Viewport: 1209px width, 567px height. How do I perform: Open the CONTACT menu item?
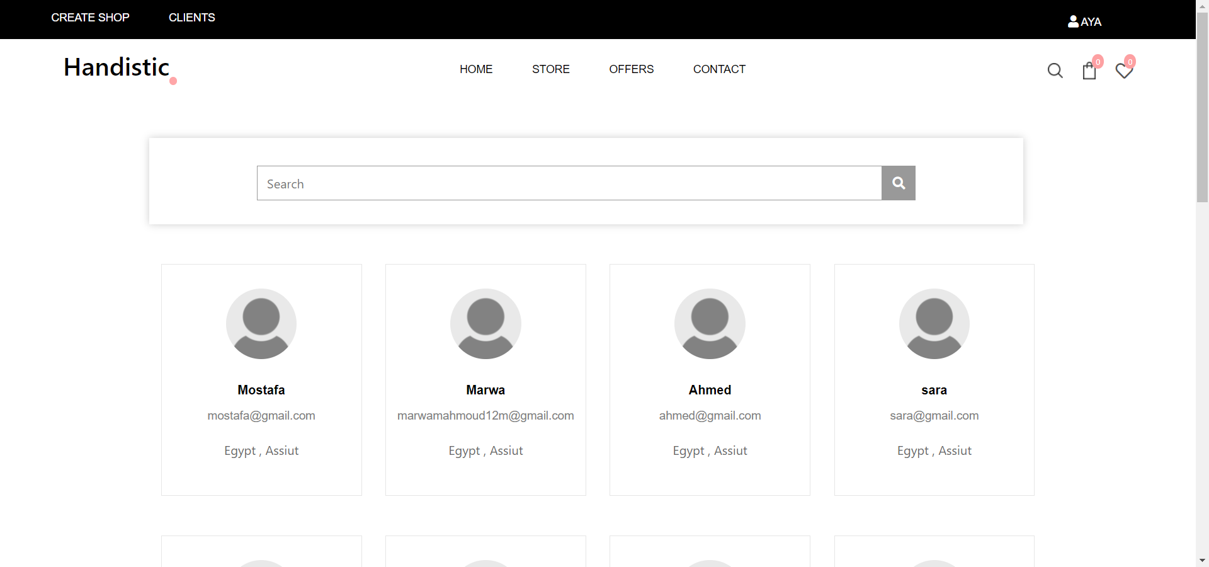(x=719, y=69)
